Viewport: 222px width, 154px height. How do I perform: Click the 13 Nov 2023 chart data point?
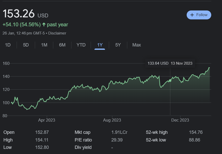pyautogui.click(x=170, y=80)
